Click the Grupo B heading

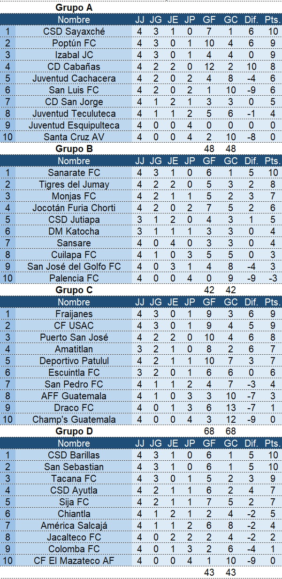[x=74, y=149]
